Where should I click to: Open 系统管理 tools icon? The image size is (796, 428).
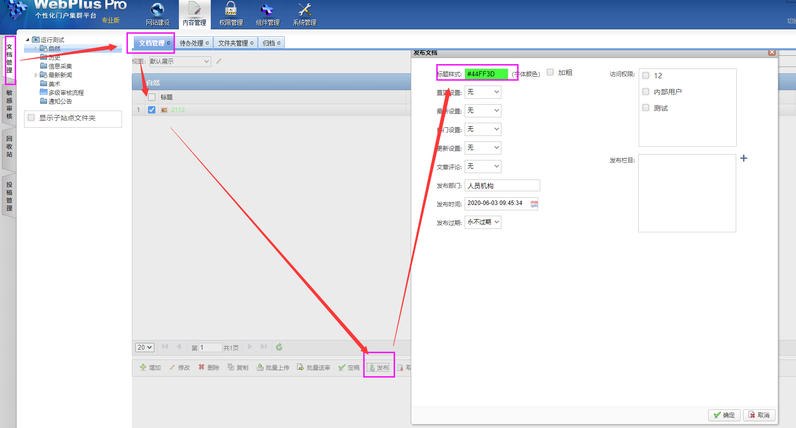[x=304, y=10]
